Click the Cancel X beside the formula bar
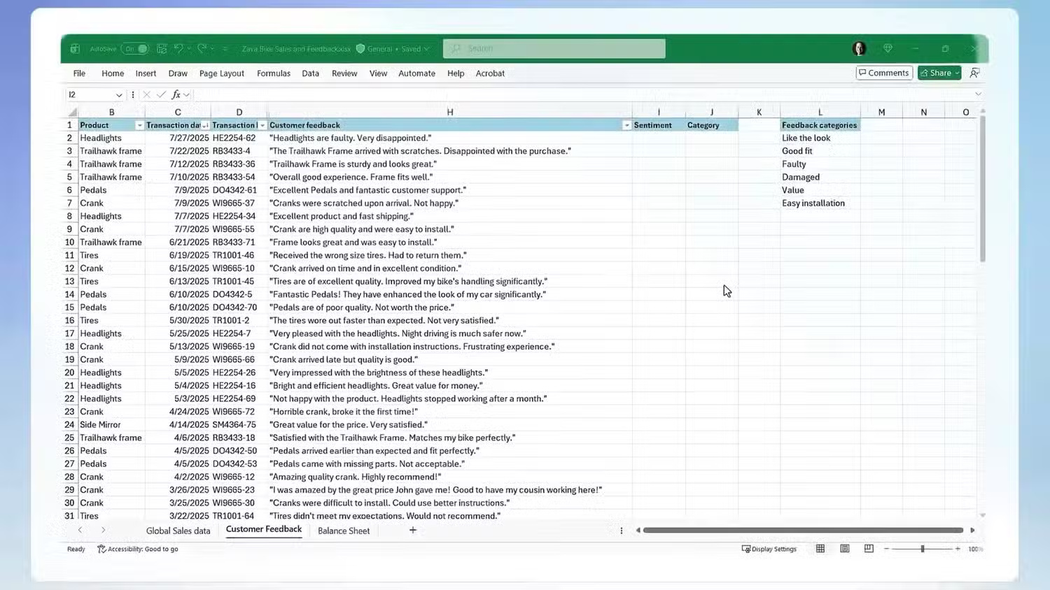 146,94
